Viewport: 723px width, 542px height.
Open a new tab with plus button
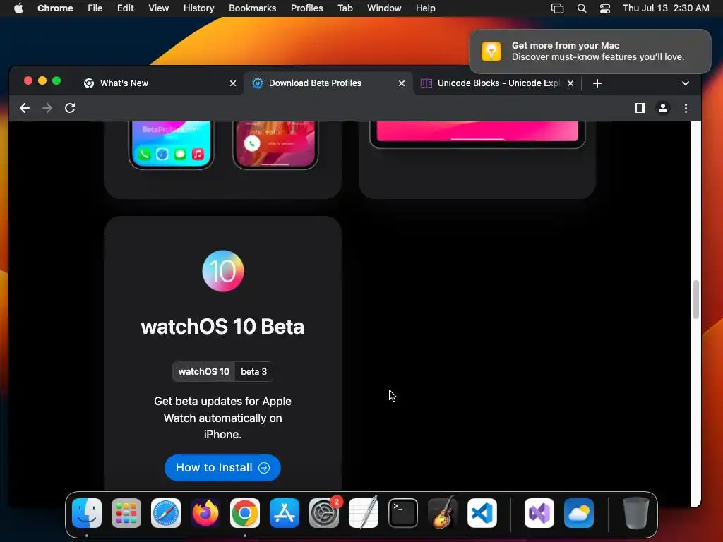[x=597, y=83]
